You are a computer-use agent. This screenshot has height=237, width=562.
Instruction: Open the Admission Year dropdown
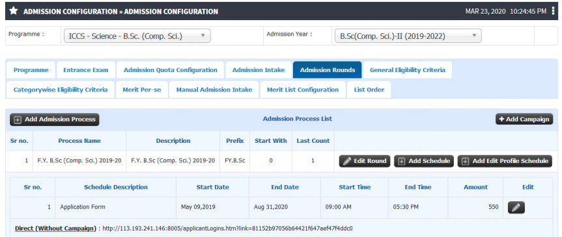click(408, 36)
